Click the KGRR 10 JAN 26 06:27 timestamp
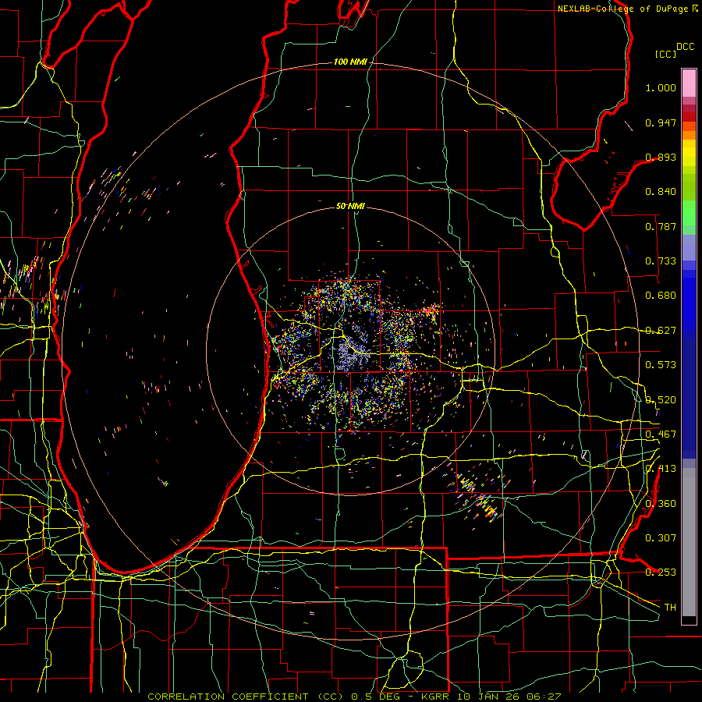 [491, 697]
